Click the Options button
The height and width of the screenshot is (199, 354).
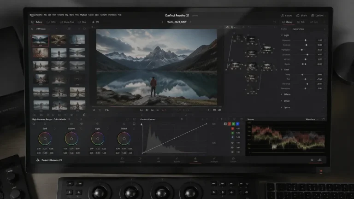(318, 16)
